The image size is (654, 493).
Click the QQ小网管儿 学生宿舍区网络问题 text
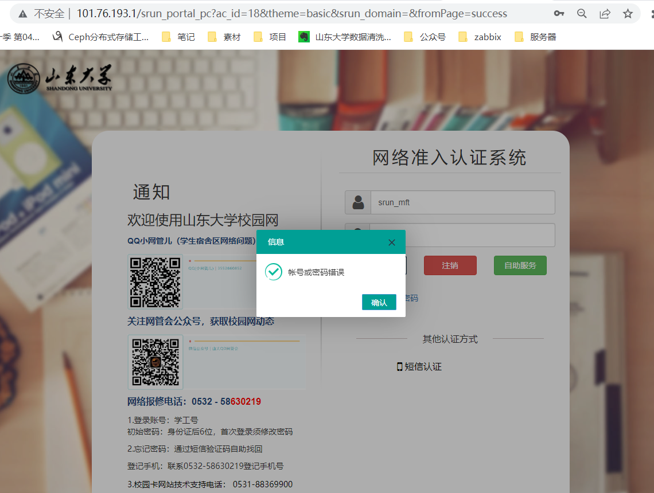pyautogui.click(x=192, y=241)
